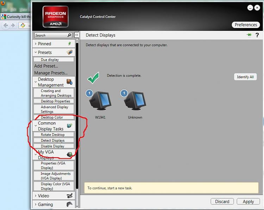264x210 pixels.
Task: Open Properties (VGA Display)
Action: point(54,165)
